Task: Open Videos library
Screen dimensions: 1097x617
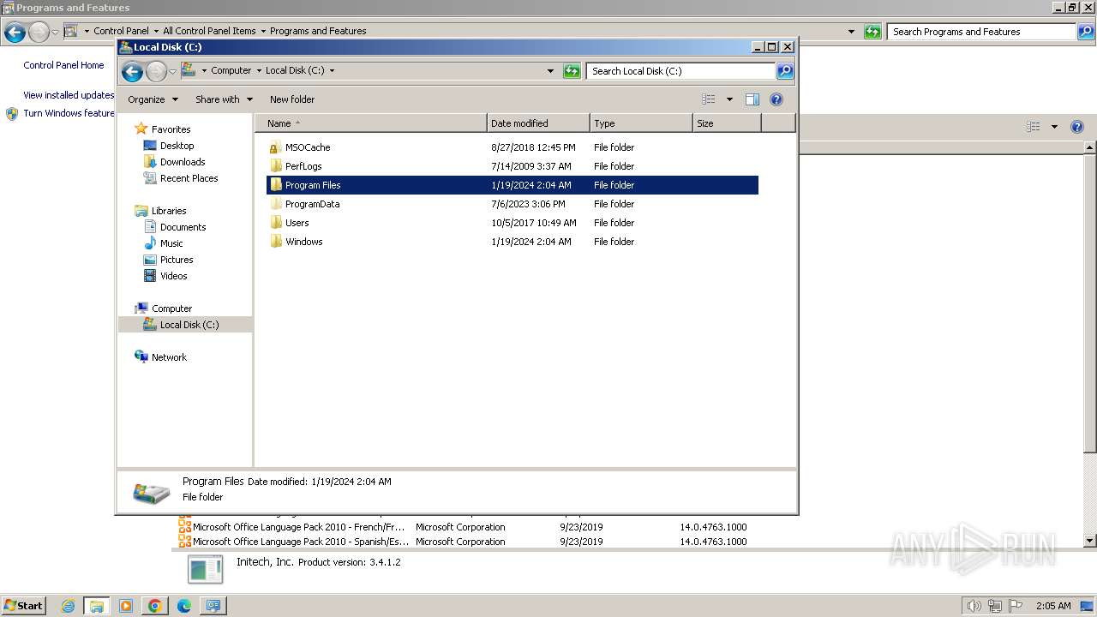Action: point(173,276)
